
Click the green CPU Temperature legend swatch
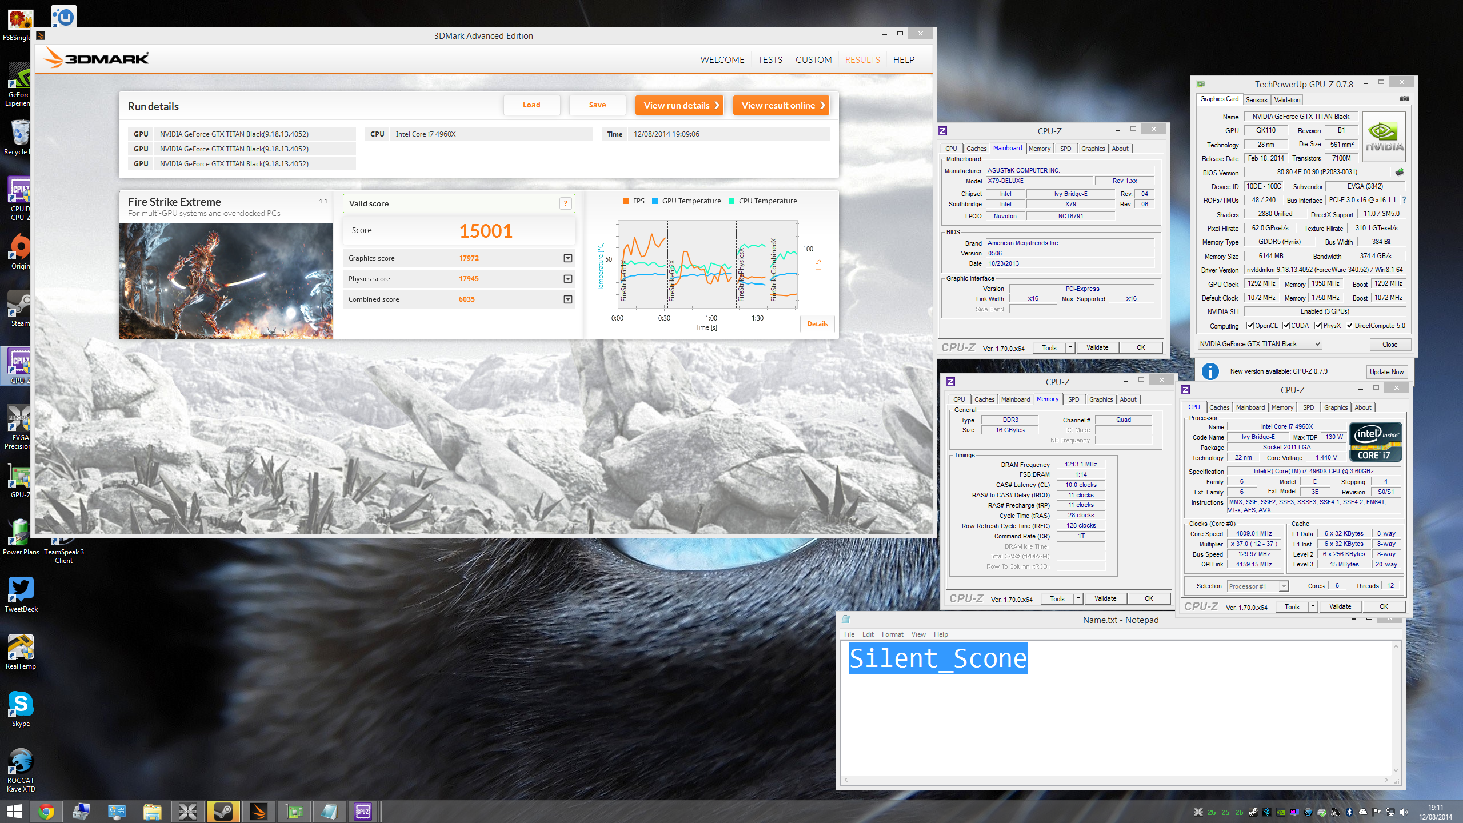(731, 201)
